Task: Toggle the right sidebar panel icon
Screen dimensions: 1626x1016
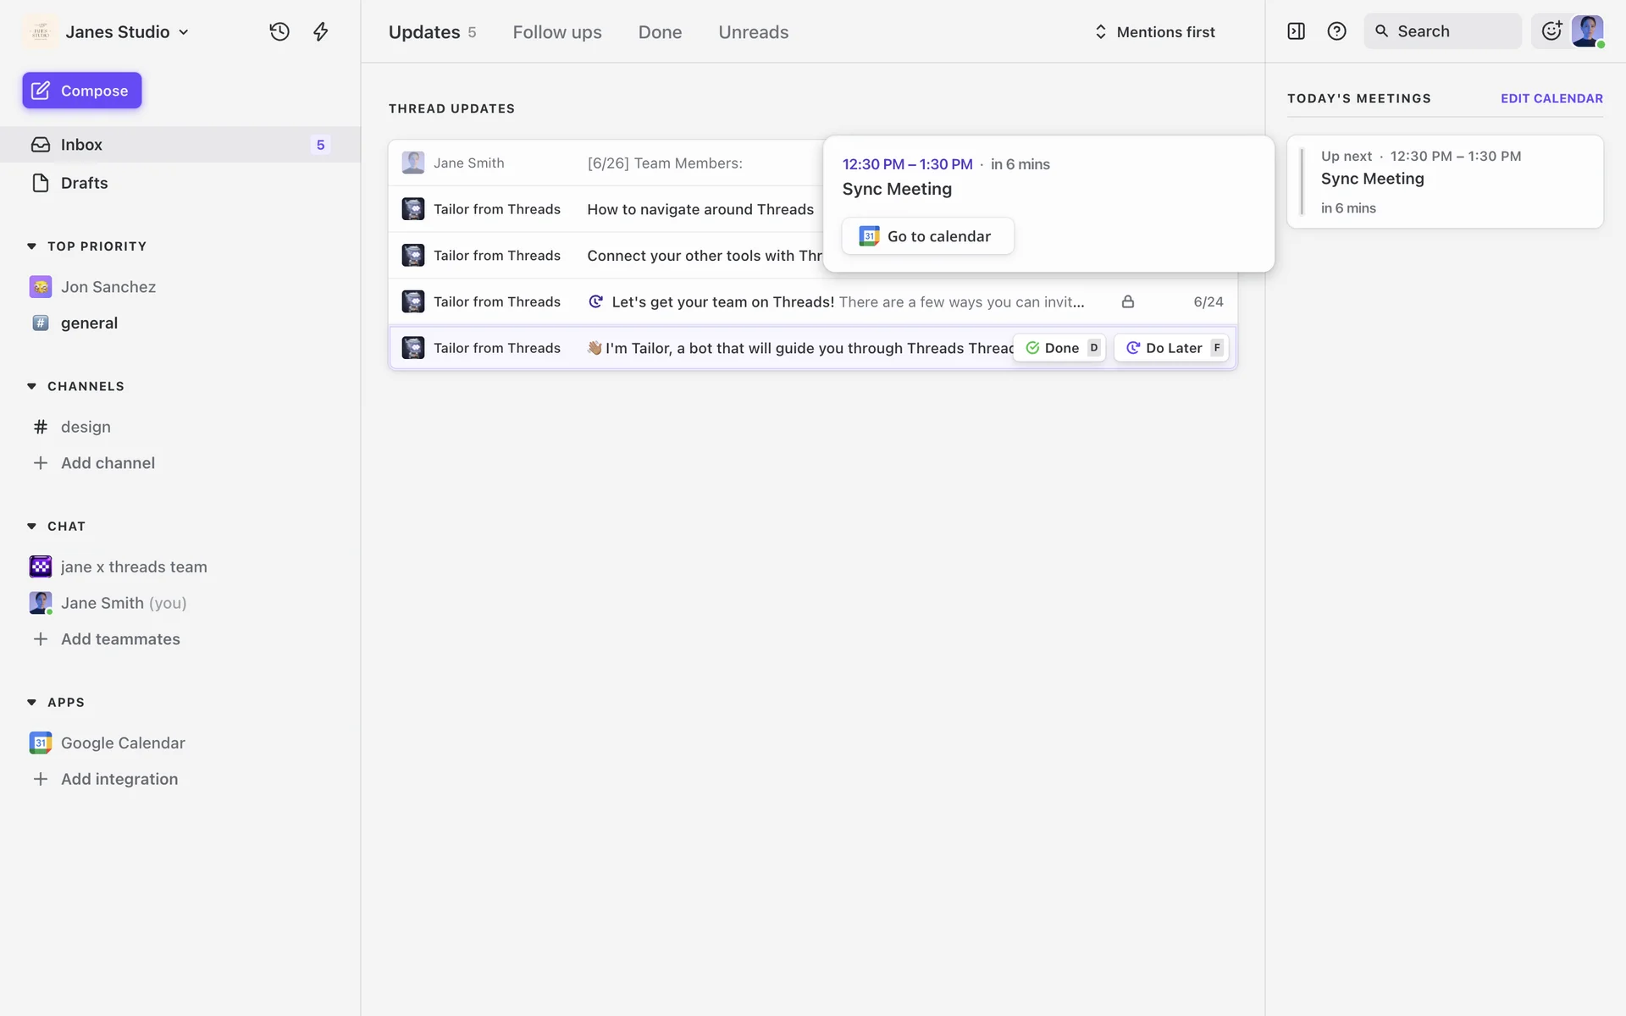Action: [1296, 31]
